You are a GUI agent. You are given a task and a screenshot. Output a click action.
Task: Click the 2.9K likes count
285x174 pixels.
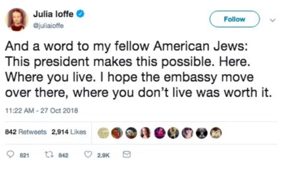pyautogui.click(x=103, y=155)
